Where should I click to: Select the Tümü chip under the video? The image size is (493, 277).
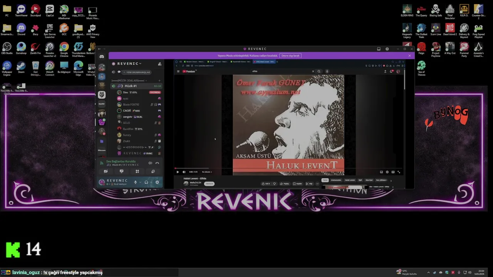click(x=325, y=180)
